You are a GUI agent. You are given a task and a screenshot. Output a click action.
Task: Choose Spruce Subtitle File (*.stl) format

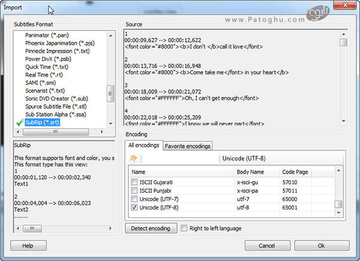(x=56, y=107)
